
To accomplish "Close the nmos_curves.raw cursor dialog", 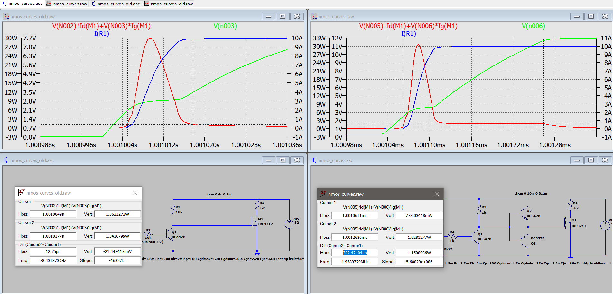I will tap(437, 194).
